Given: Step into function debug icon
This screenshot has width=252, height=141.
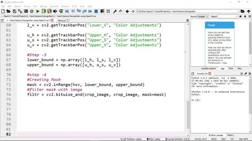Looking at the screenshot, I should 79,11.
